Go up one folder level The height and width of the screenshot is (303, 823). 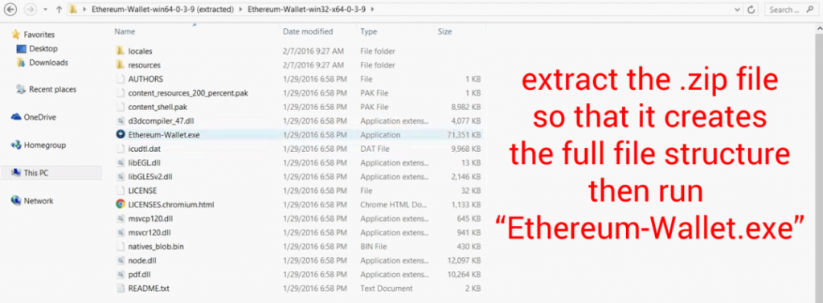click(x=58, y=10)
